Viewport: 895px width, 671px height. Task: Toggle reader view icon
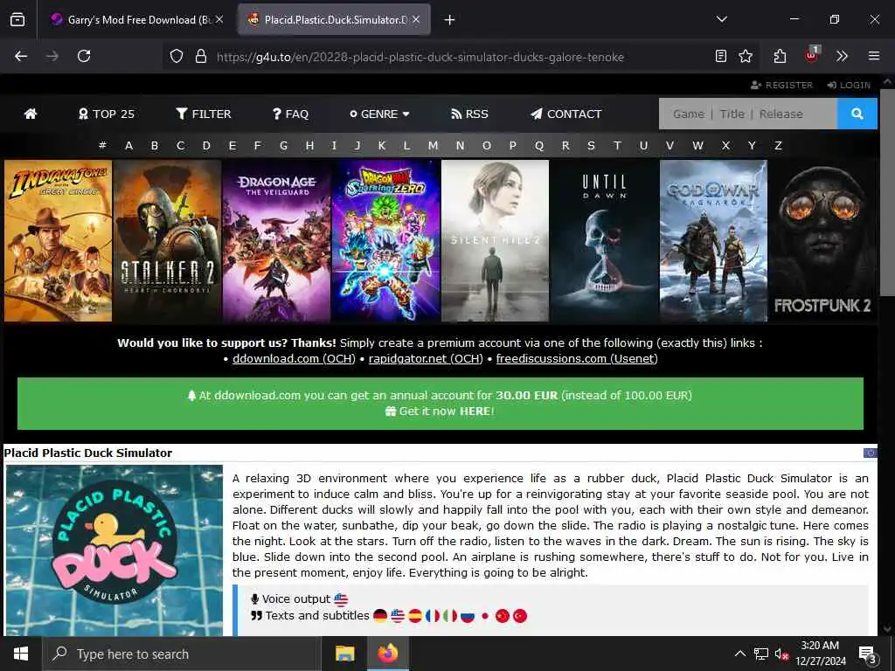721,56
